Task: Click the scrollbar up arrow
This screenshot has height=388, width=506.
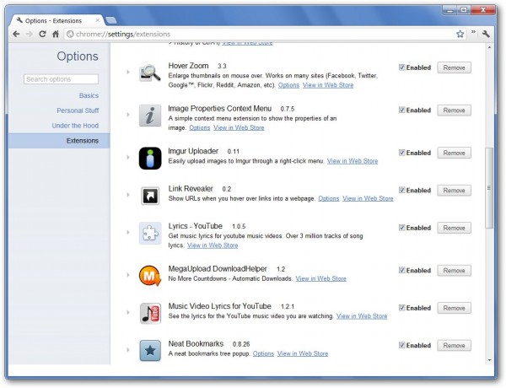Action: tap(489, 47)
